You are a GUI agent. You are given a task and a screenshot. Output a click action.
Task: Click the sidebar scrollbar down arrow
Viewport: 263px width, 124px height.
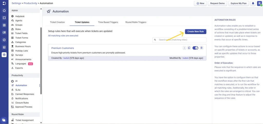coord(41,123)
